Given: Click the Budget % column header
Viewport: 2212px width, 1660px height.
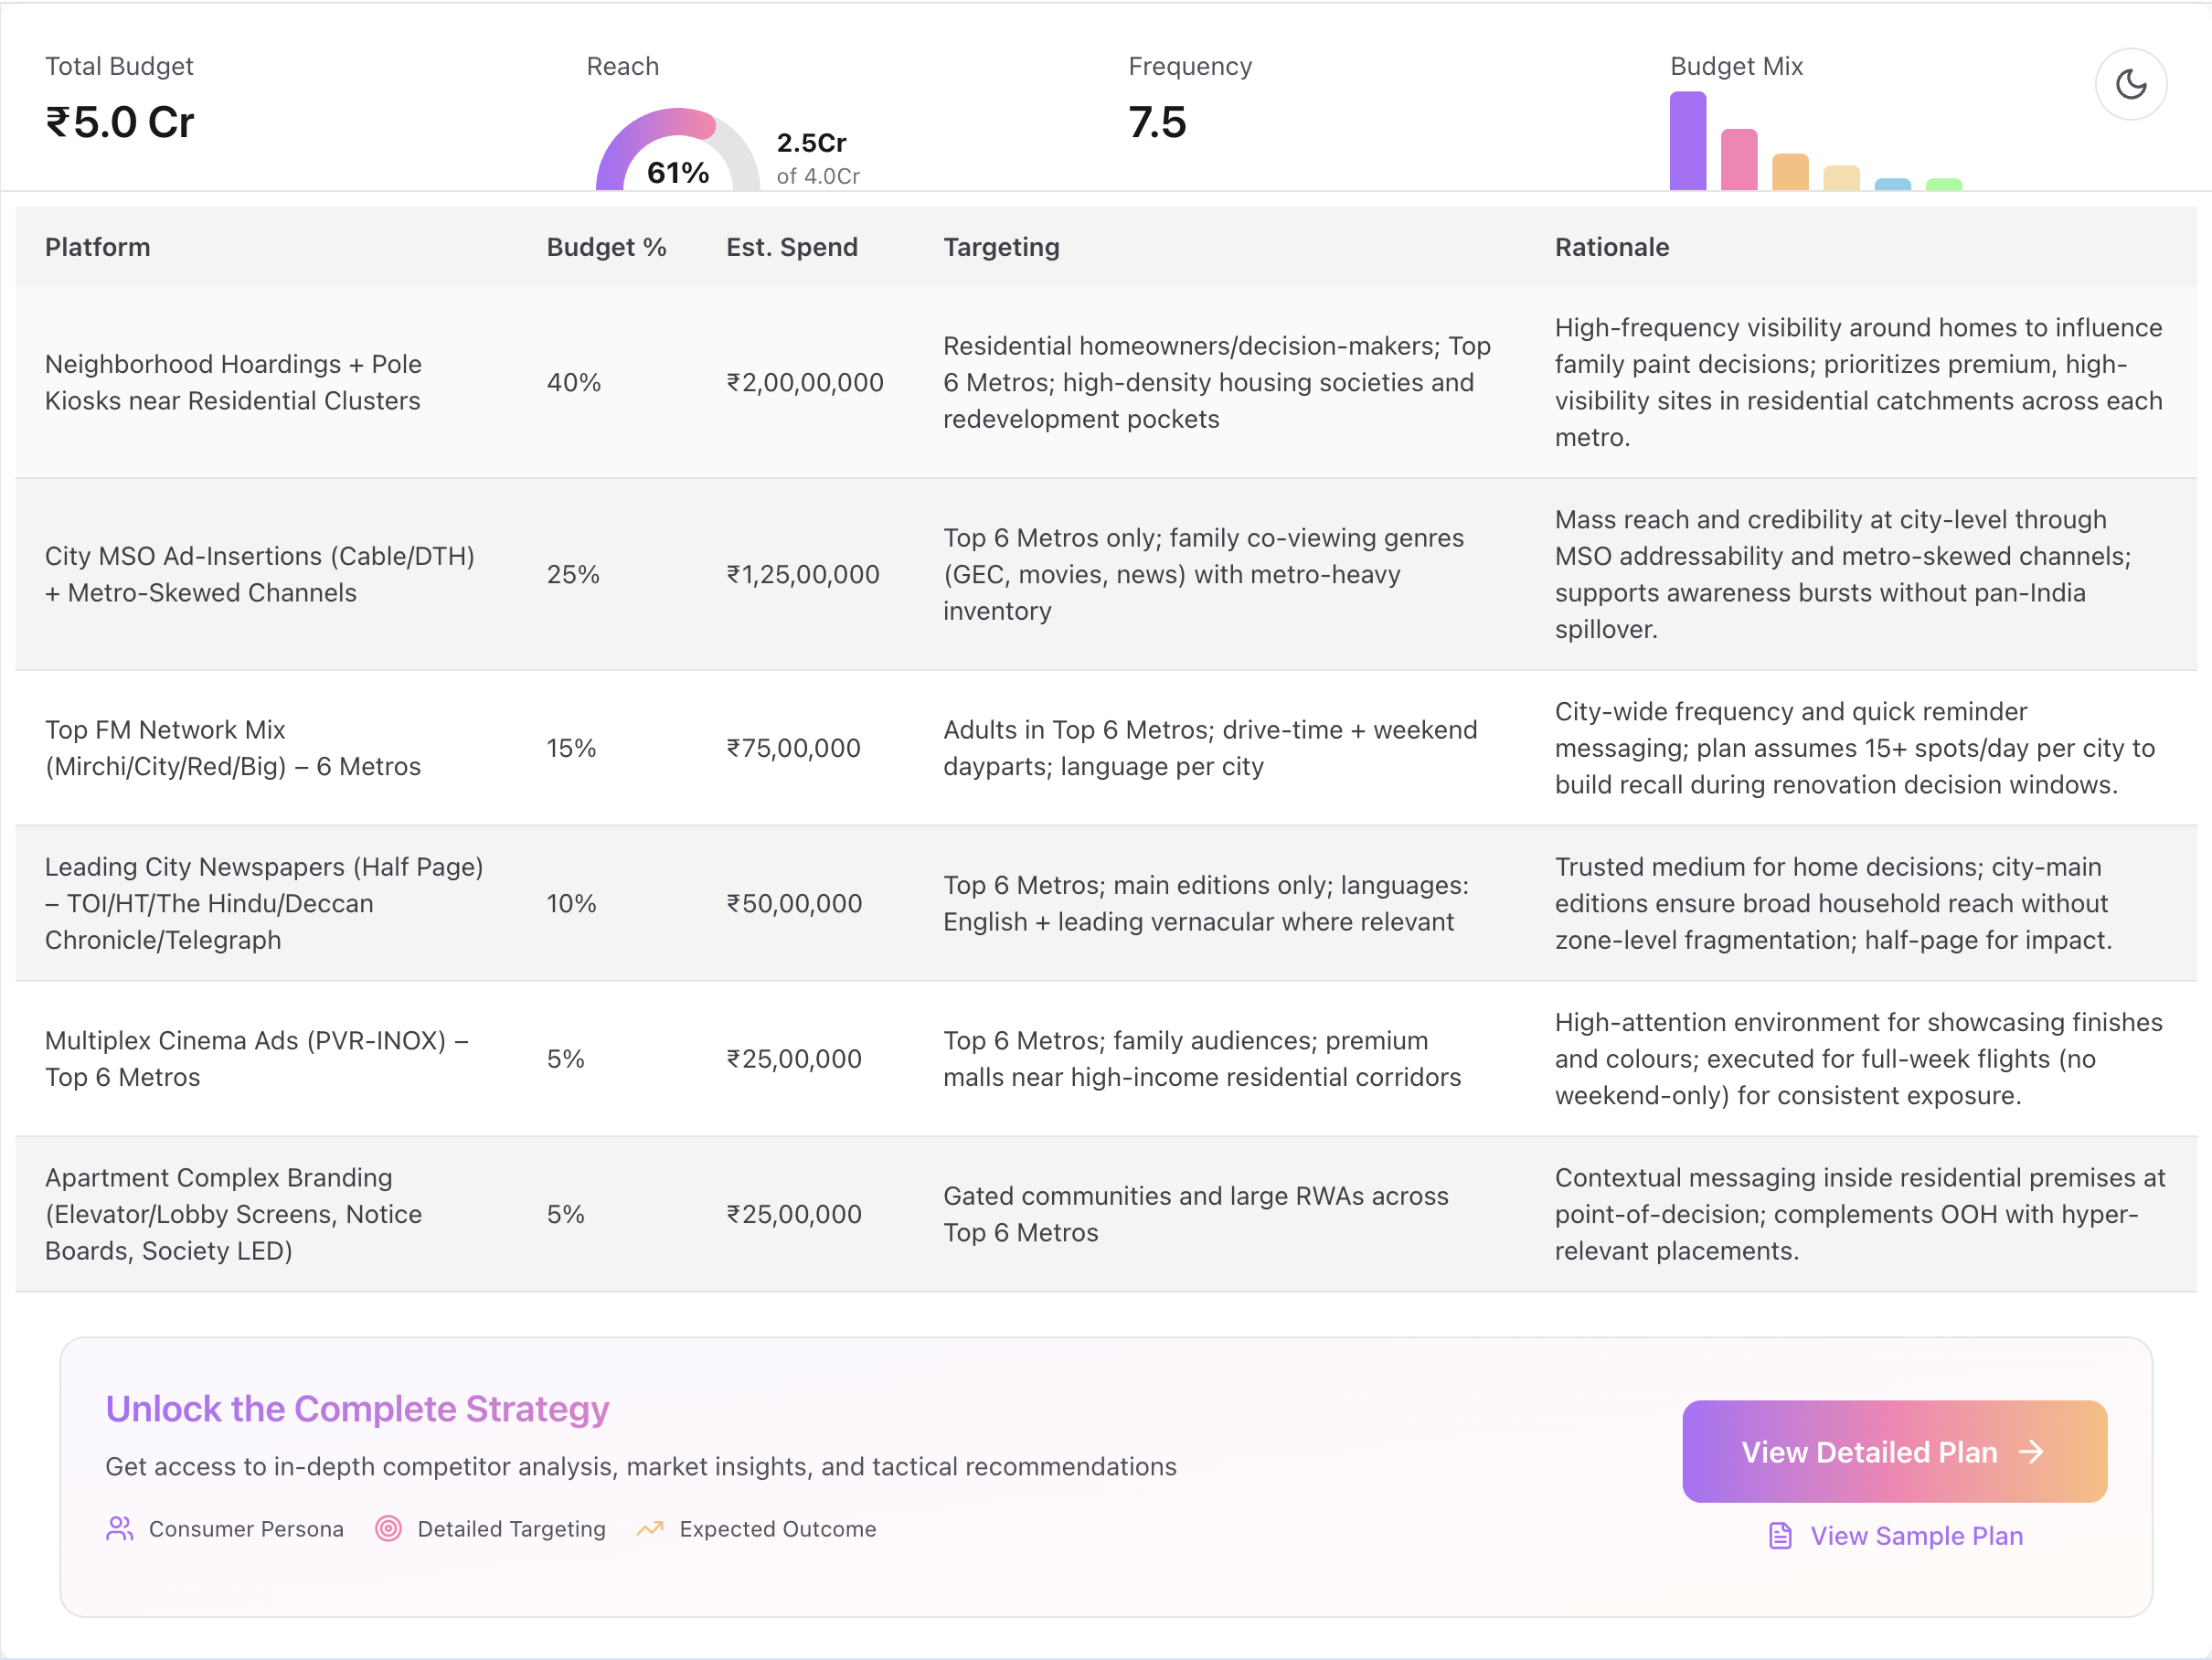Looking at the screenshot, I should point(606,247).
